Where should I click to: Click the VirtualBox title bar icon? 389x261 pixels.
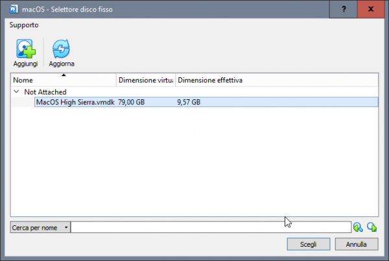point(14,9)
